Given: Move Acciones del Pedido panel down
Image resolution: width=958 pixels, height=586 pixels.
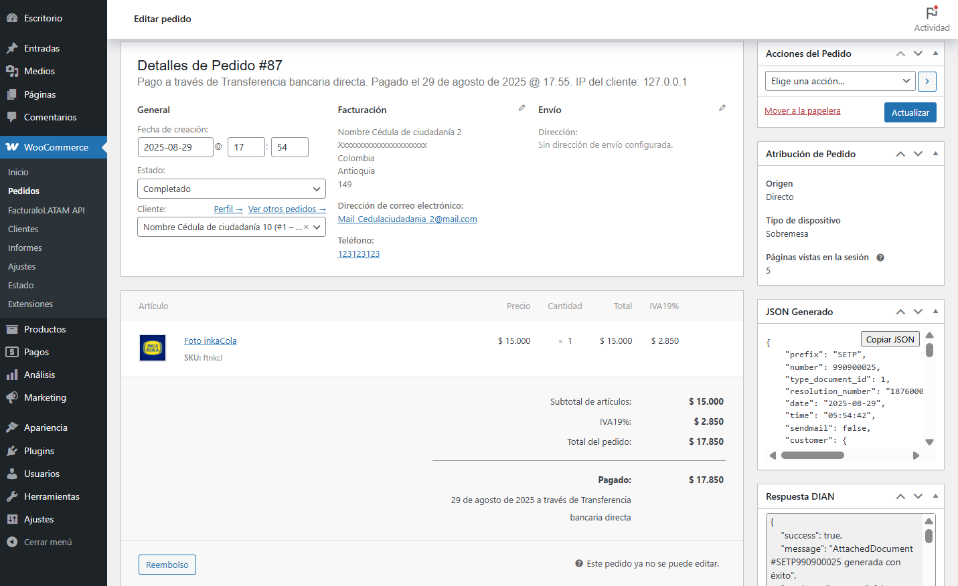Looking at the screenshot, I should 918,54.
